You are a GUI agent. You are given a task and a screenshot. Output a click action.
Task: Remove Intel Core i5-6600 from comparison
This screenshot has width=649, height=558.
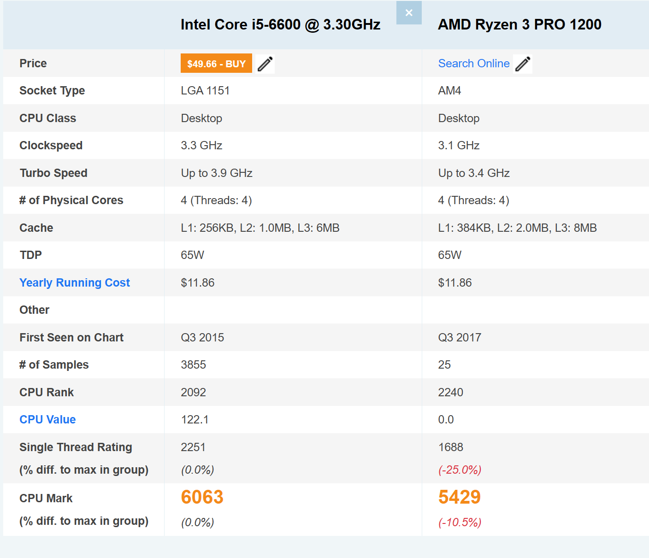[409, 13]
